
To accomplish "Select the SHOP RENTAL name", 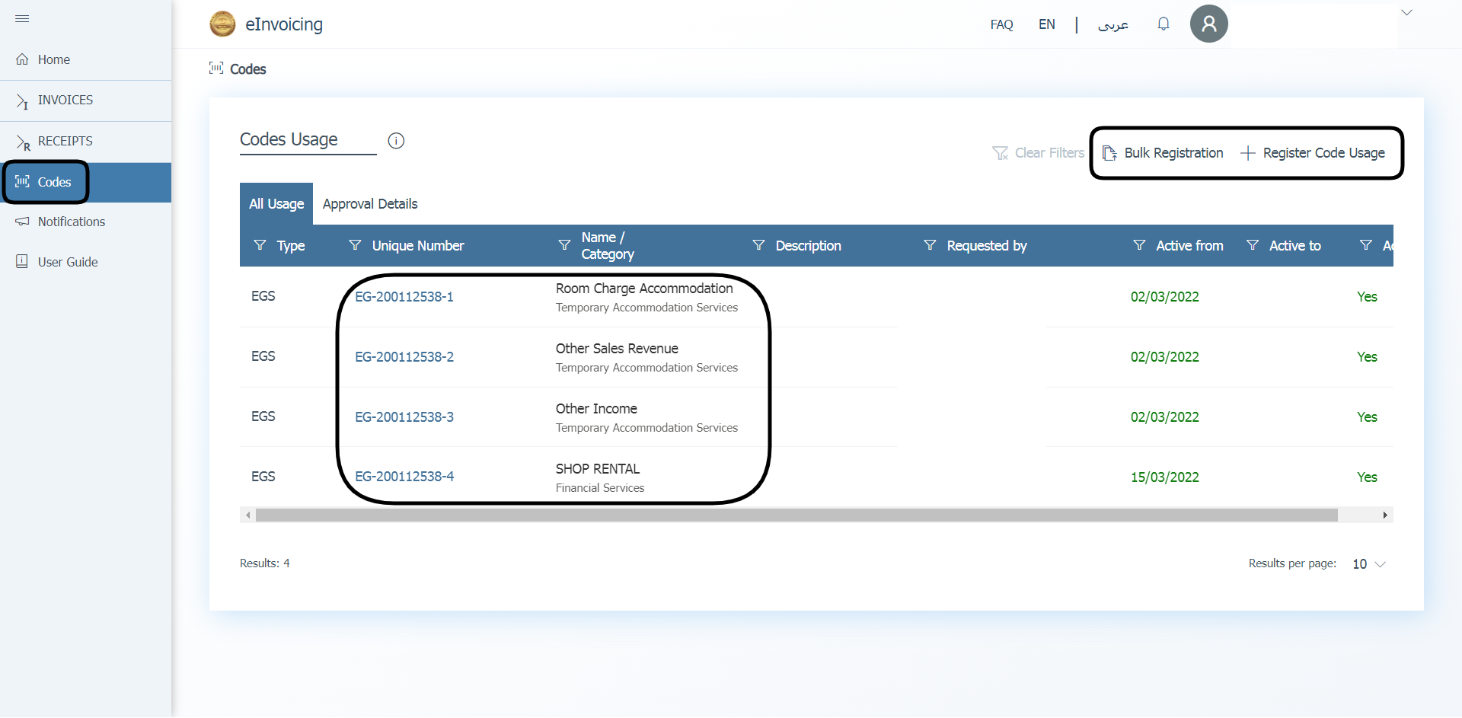I will click(598, 469).
